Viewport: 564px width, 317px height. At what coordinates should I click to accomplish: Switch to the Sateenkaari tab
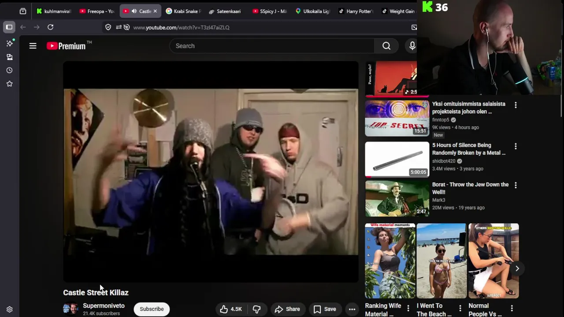click(226, 11)
